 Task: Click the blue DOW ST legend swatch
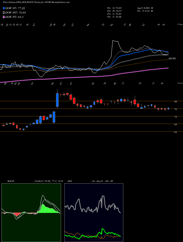point(4,8)
